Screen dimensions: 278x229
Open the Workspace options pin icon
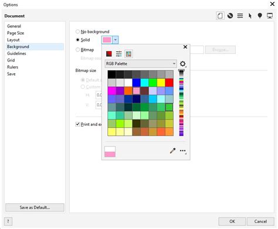pos(260,16)
